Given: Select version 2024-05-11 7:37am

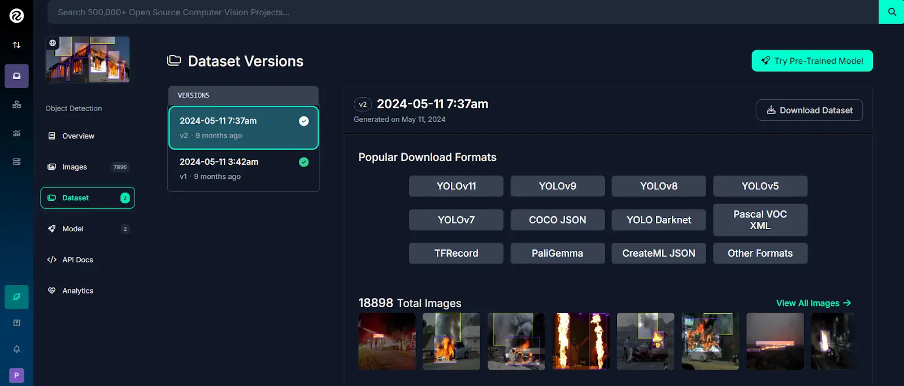Looking at the screenshot, I should (x=244, y=128).
